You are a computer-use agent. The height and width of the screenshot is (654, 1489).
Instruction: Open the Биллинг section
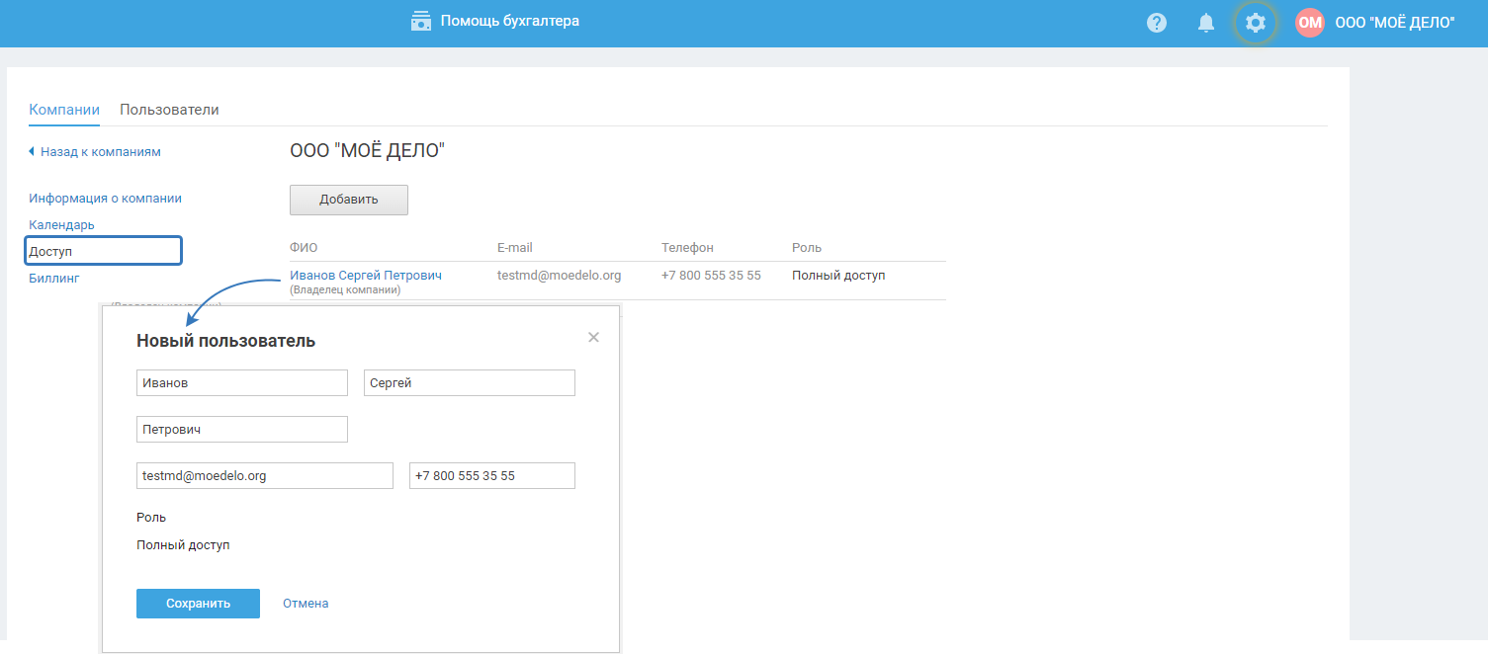coord(54,279)
